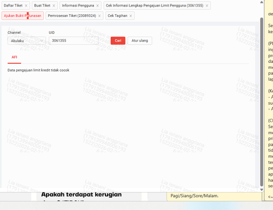Close the Daftar Tiket tab
Viewport: 273px width, 210px height.
(x=26, y=5)
